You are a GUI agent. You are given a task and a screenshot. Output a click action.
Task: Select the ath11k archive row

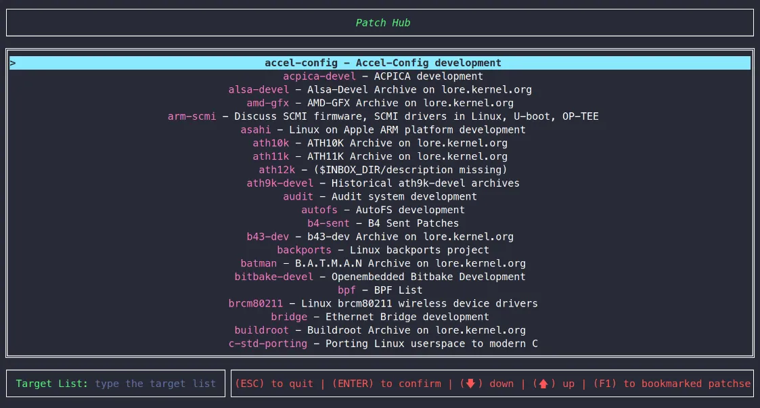380,156
